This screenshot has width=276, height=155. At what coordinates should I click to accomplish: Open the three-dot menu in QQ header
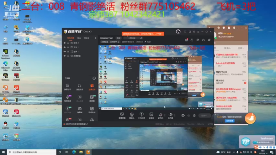pyautogui.click(x=238, y=28)
